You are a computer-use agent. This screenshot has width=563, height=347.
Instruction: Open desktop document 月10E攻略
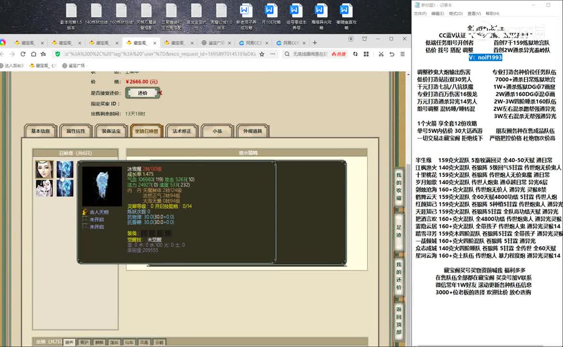click(271, 14)
